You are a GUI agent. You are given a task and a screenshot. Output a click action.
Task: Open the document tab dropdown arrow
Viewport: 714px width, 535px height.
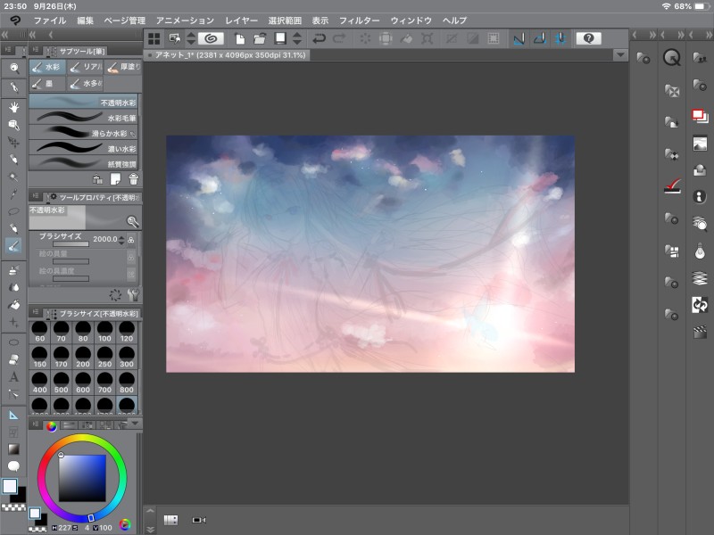click(x=620, y=55)
